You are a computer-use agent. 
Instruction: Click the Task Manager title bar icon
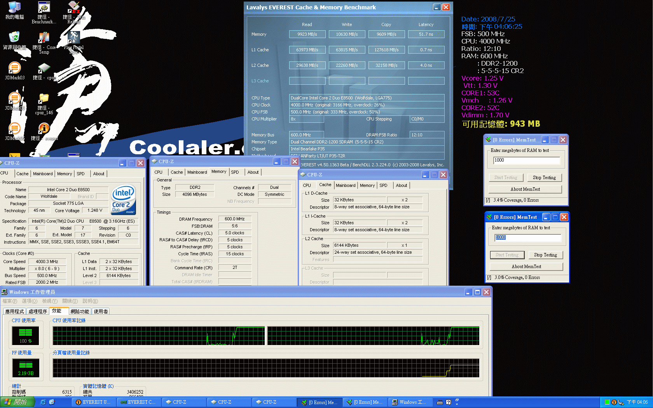(5, 292)
